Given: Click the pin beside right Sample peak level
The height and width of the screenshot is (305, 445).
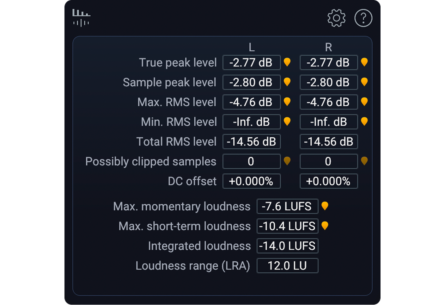Looking at the screenshot, I should pos(364,82).
